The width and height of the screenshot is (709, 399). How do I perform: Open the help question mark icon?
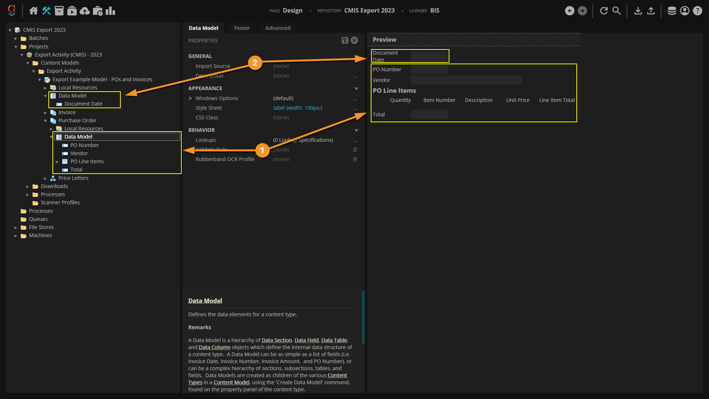(x=697, y=11)
